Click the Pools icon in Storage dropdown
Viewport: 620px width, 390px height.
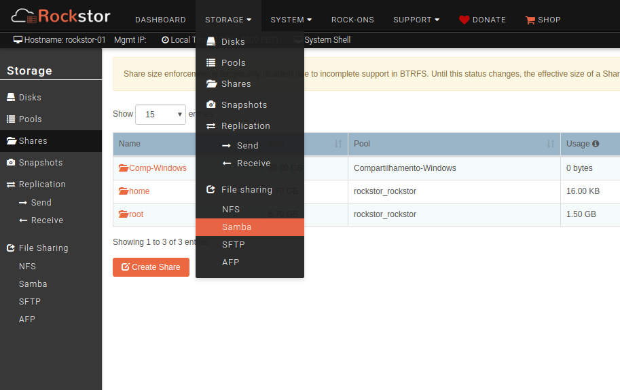(211, 62)
